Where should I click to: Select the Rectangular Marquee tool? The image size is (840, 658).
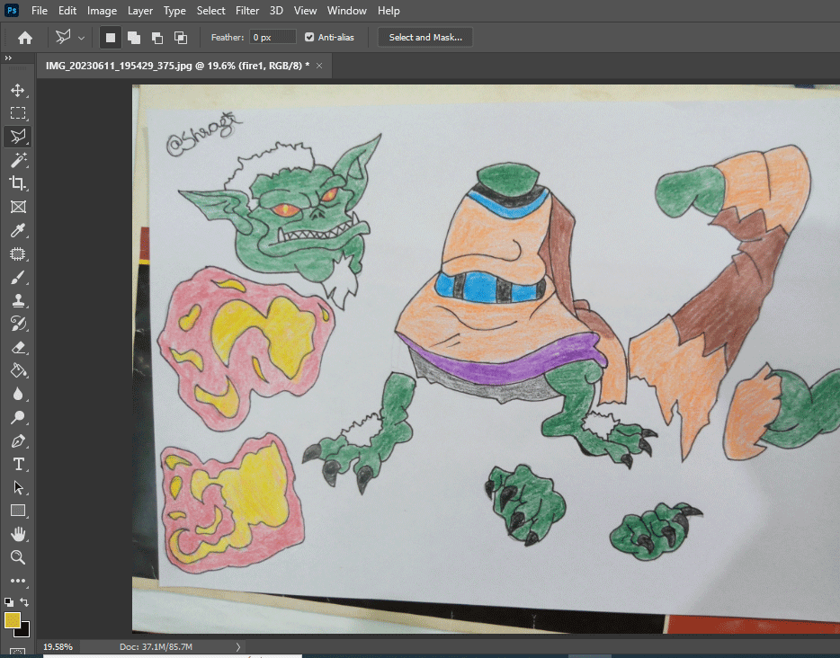18,113
